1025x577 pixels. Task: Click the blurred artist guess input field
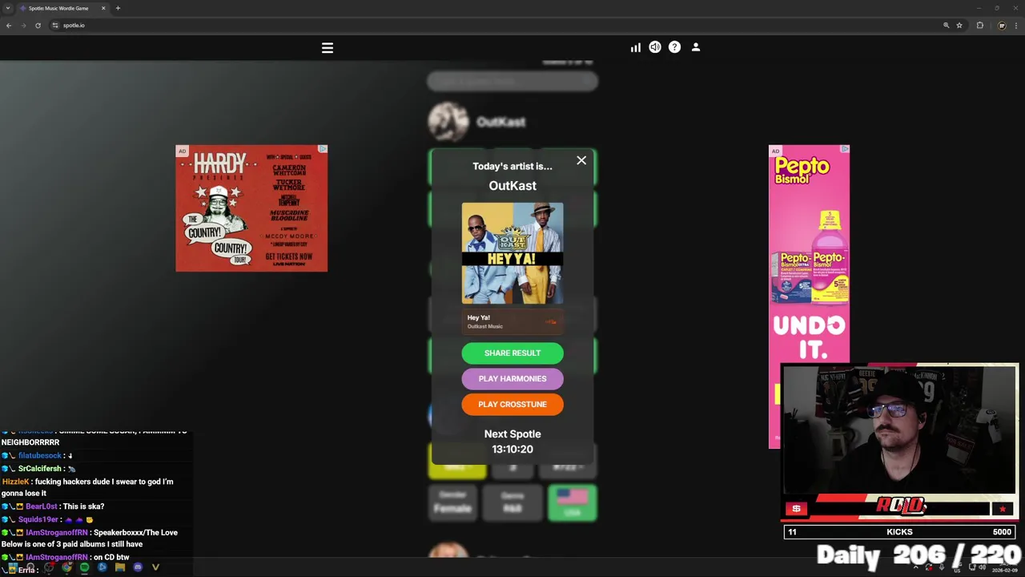click(x=512, y=81)
